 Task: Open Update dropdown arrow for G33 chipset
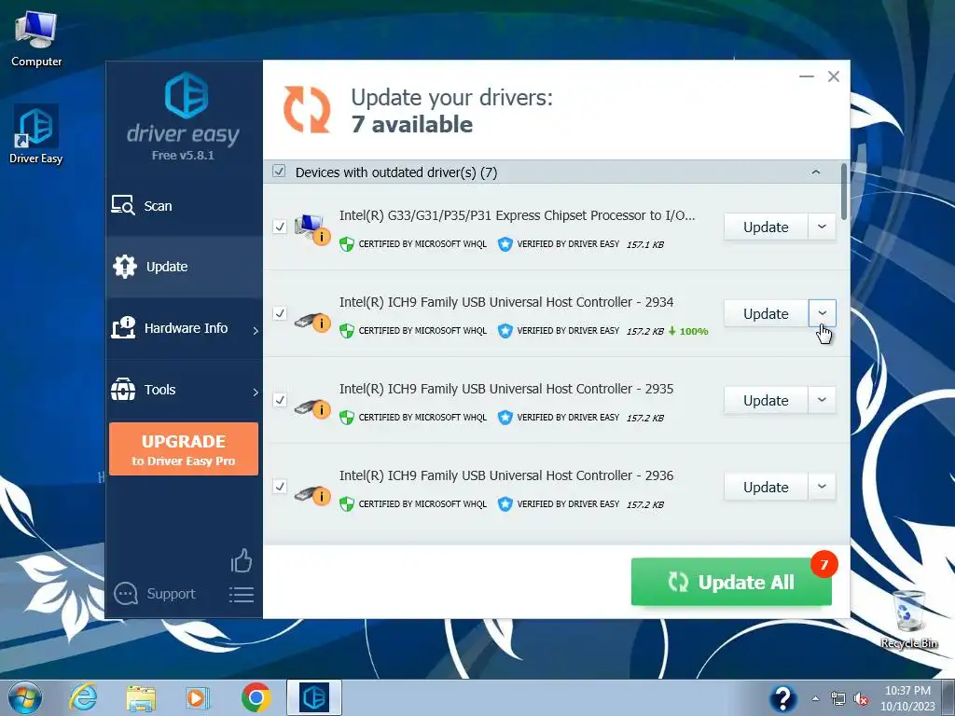click(x=823, y=227)
